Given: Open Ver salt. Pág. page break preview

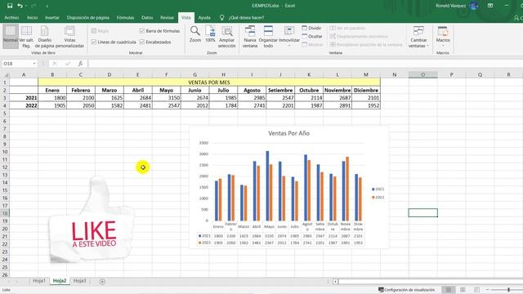Looking at the screenshot, I should pyautogui.click(x=26, y=37).
